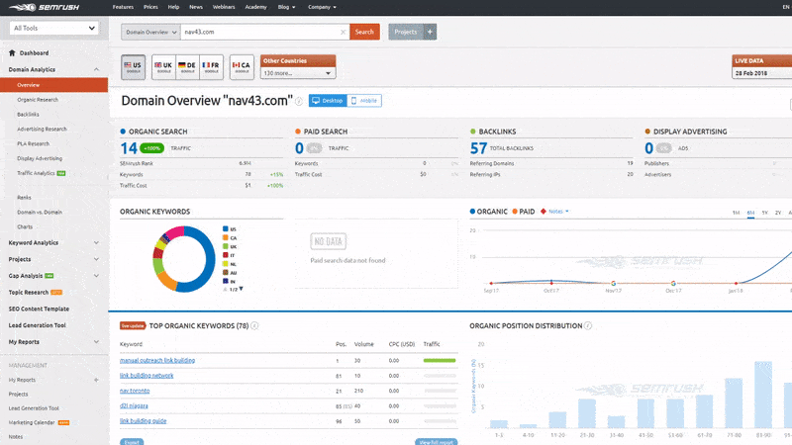792x445 pixels.
Task: Select the CA Google database flag
Action: (x=242, y=67)
